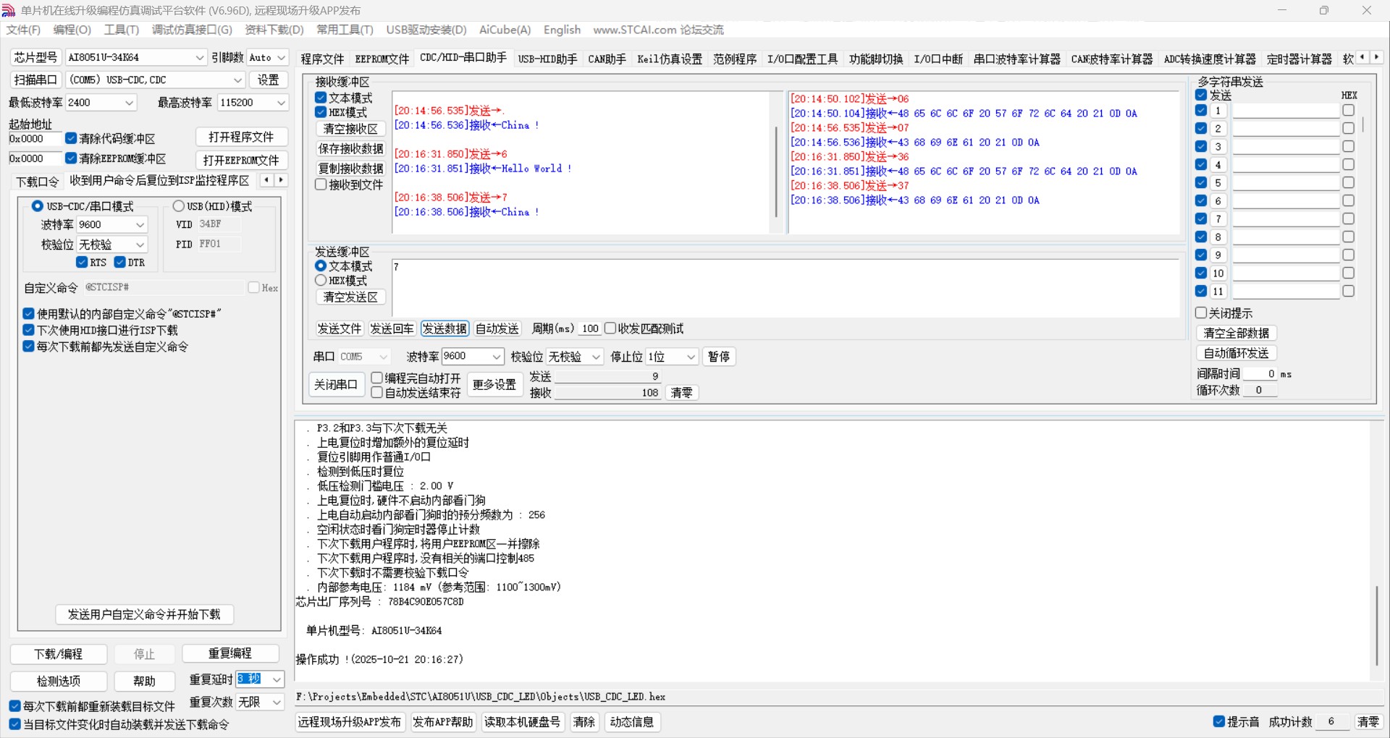Screen dimensions: 1390x738
Task: Open the 停止位 stop bit dropdown
Action: [691, 357]
